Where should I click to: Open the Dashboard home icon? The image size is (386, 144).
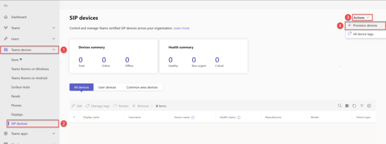[6, 17]
